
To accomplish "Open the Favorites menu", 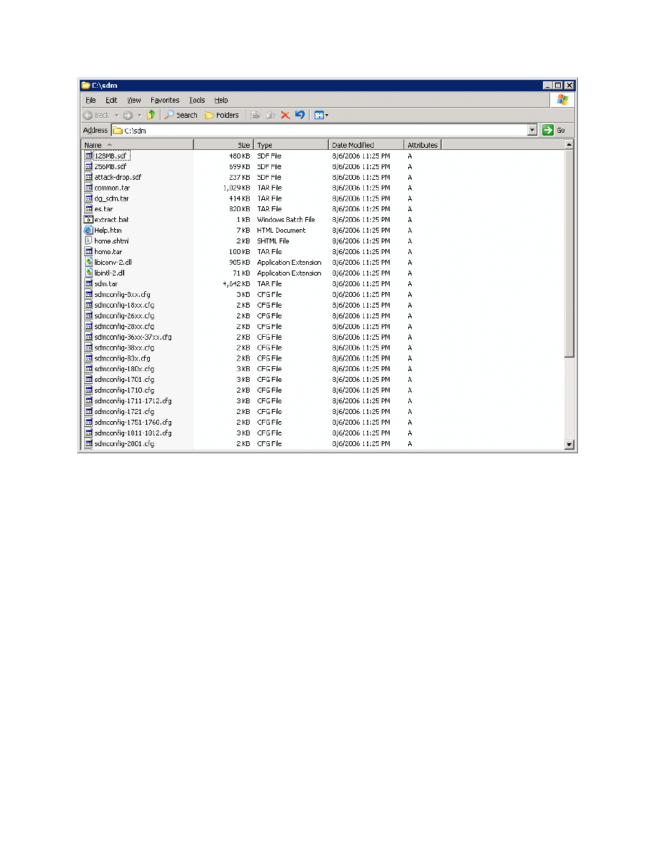I will [x=165, y=100].
